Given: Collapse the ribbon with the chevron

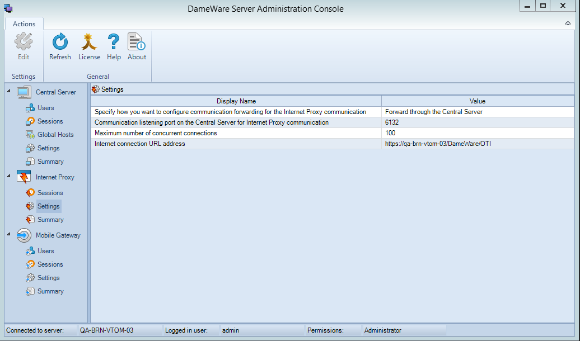Looking at the screenshot, I should 568,23.
